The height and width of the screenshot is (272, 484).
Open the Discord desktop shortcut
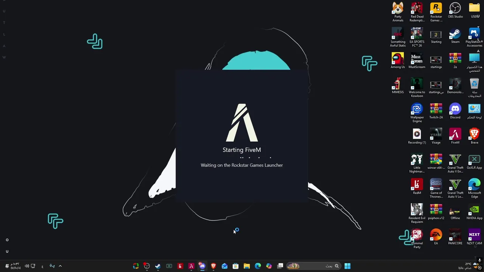coord(455,111)
